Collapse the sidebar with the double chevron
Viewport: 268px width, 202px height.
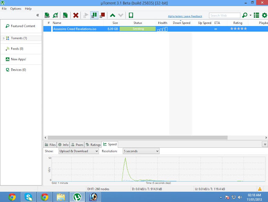pos(38,15)
